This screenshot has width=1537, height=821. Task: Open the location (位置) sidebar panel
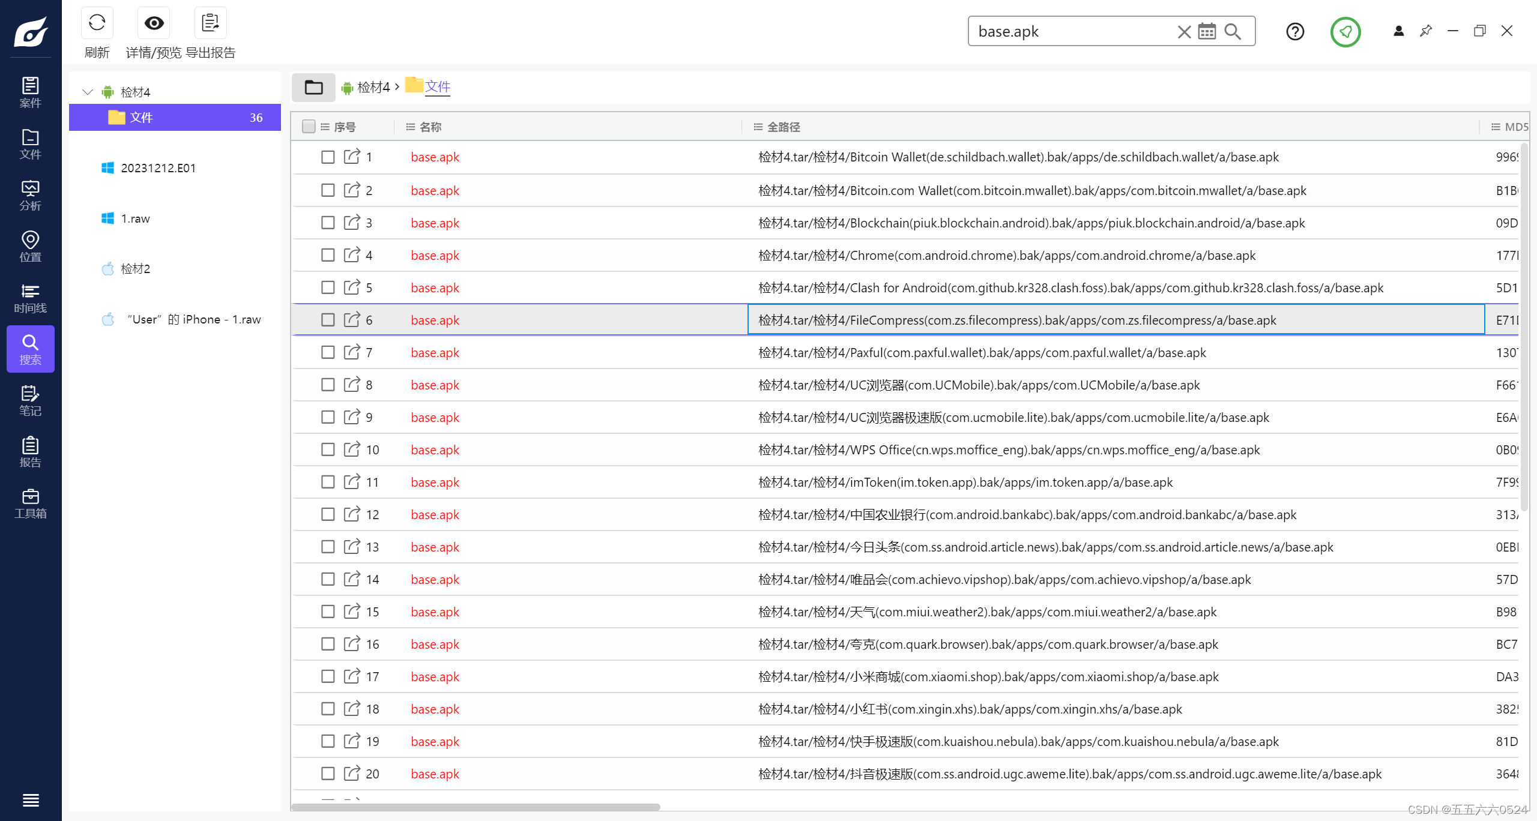click(x=30, y=247)
